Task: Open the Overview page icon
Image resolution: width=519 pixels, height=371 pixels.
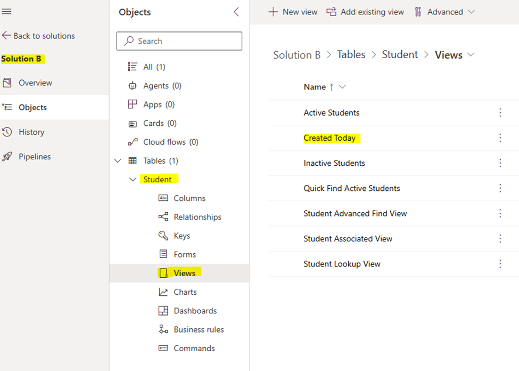Action: 7,83
